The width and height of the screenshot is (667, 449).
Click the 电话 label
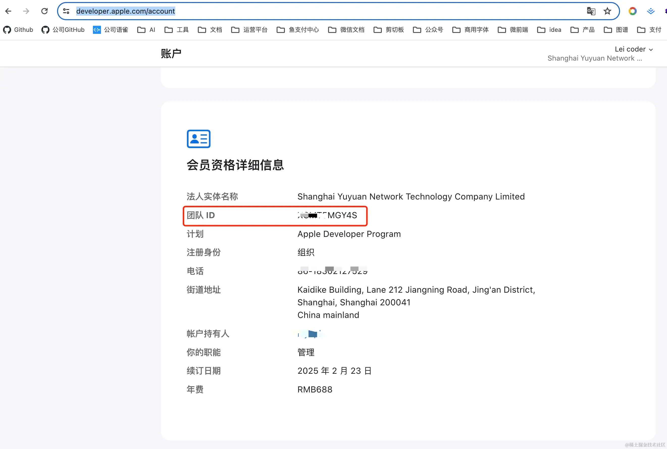pos(195,271)
